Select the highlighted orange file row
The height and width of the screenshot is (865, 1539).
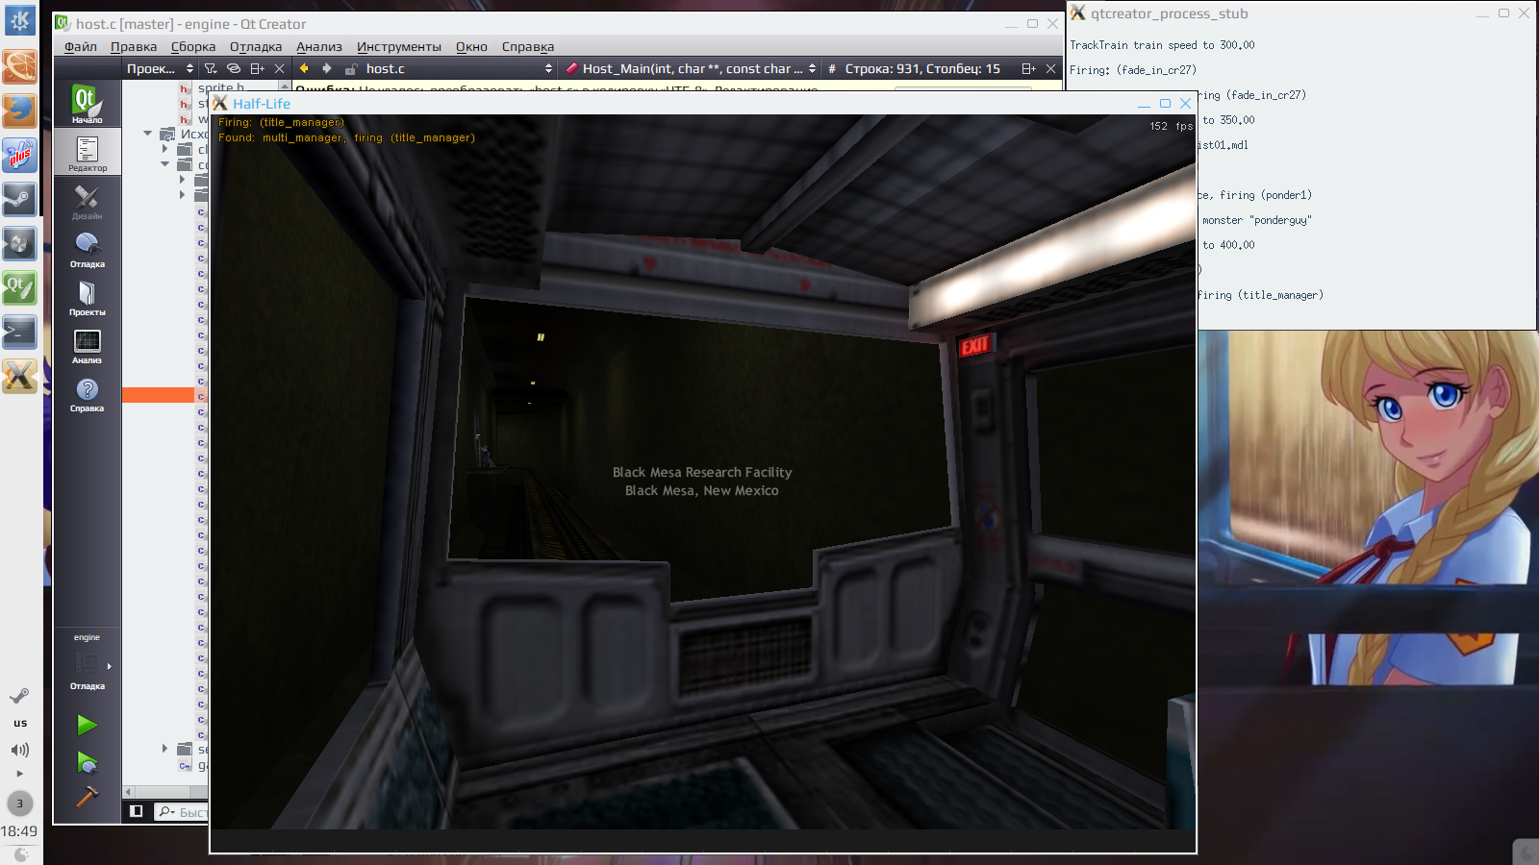[164, 395]
